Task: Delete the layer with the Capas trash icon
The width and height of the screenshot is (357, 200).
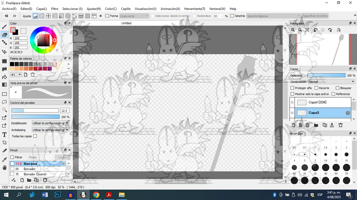Action: pyautogui.click(x=341, y=125)
